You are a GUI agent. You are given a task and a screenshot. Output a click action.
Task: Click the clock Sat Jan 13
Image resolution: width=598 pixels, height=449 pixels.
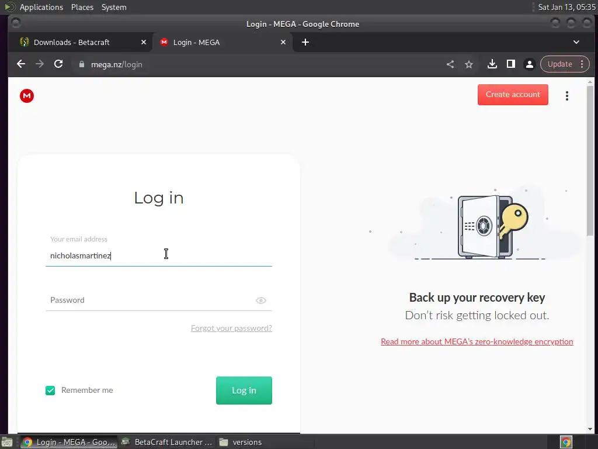click(566, 7)
